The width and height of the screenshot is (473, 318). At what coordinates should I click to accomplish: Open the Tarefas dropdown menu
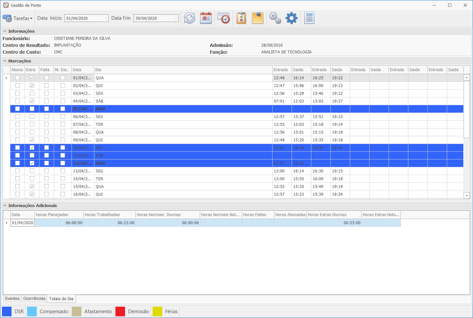(17, 18)
